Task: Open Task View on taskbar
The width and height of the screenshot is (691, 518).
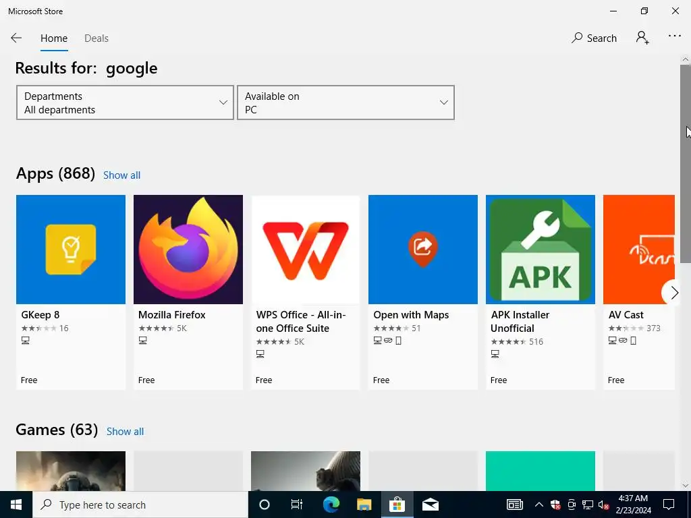Action: pyautogui.click(x=297, y=505)
